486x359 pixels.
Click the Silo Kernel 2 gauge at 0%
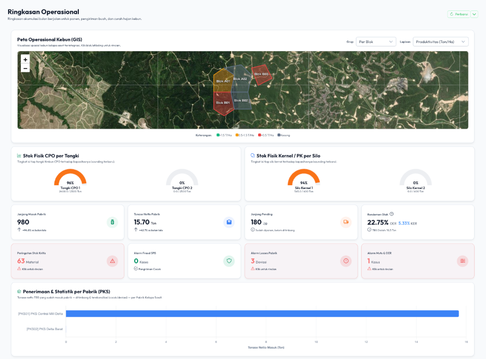click(416, 178)
